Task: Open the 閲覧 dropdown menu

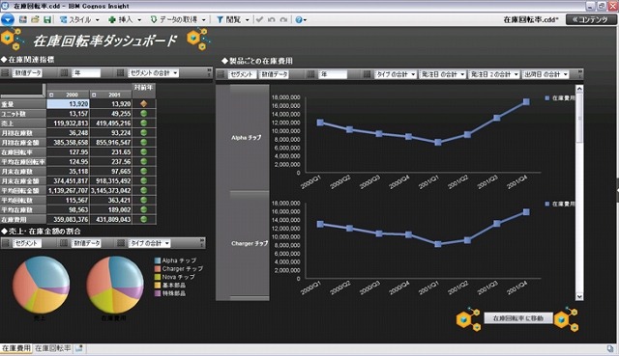Action: click(x=233, y=19)
